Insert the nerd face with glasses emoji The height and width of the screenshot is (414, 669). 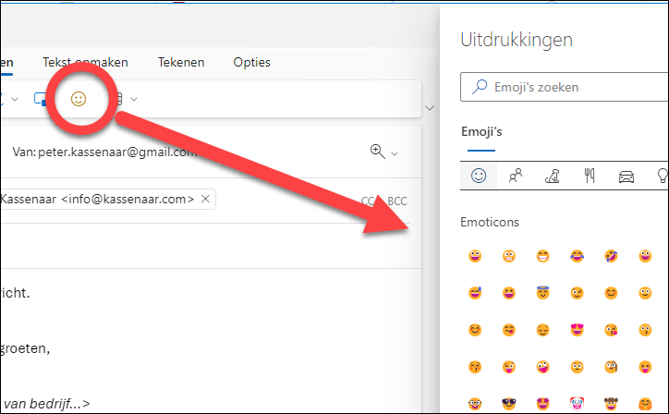(475, 404)
